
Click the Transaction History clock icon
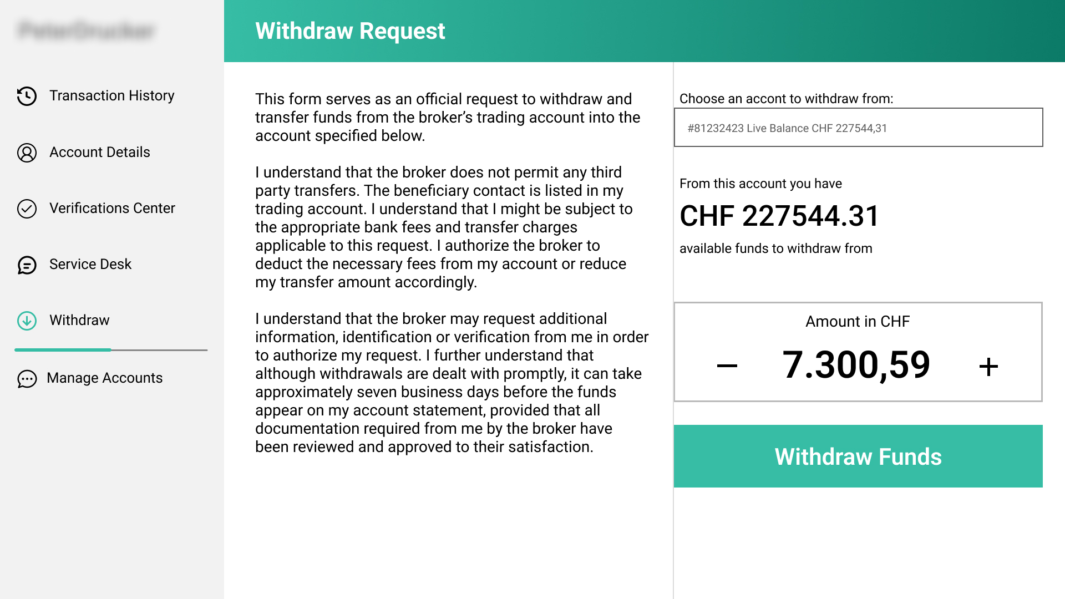pyautogui.click(x=27, y=96)
